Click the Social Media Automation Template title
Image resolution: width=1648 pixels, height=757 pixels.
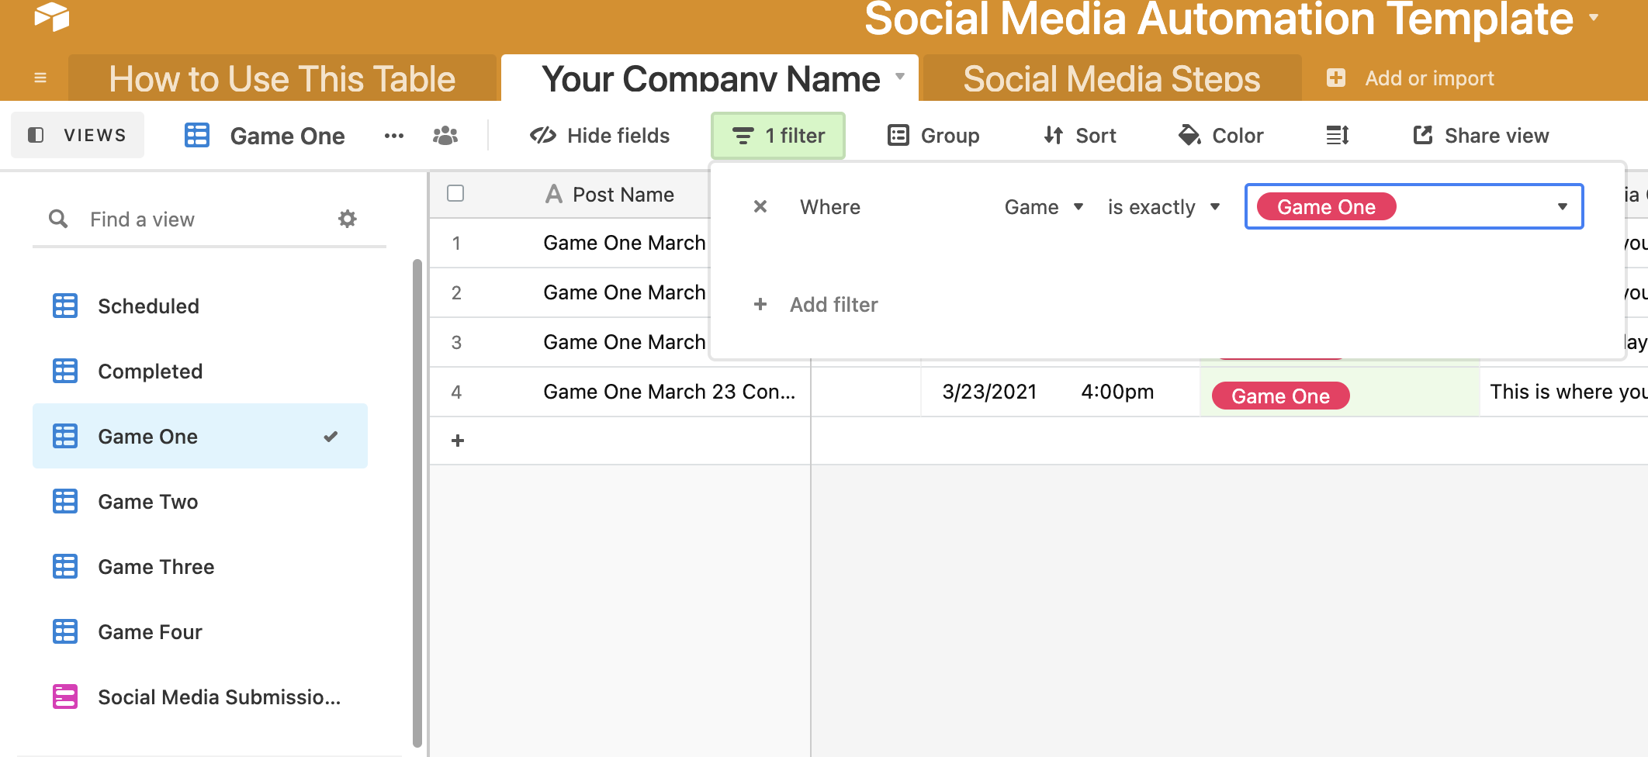1219,19
